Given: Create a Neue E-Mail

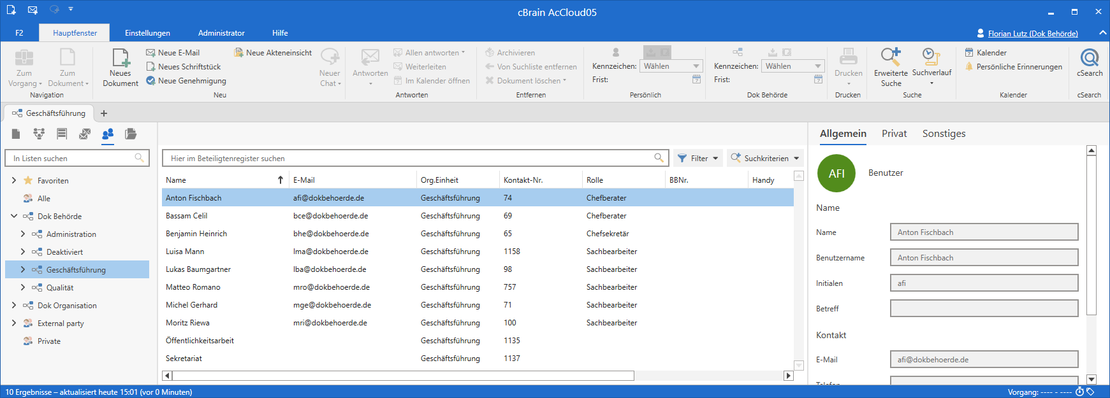Looking at the screenshot, I should pyautogui.click(x=178, y=53).
